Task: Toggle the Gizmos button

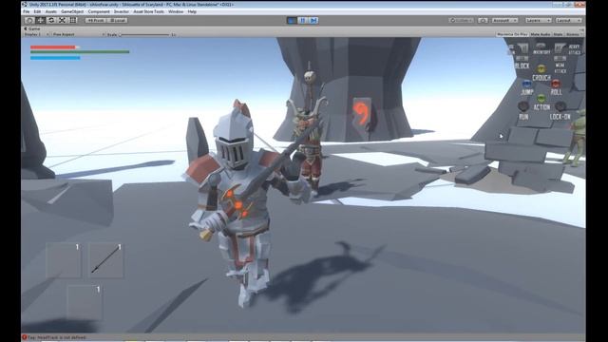Action: coord(574,34)
